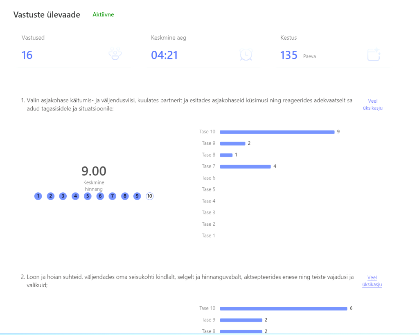Viewport: 419px width, 335px height.
Task: Click the respondents icon in Vastused card
Action: [x=115, y=54]
